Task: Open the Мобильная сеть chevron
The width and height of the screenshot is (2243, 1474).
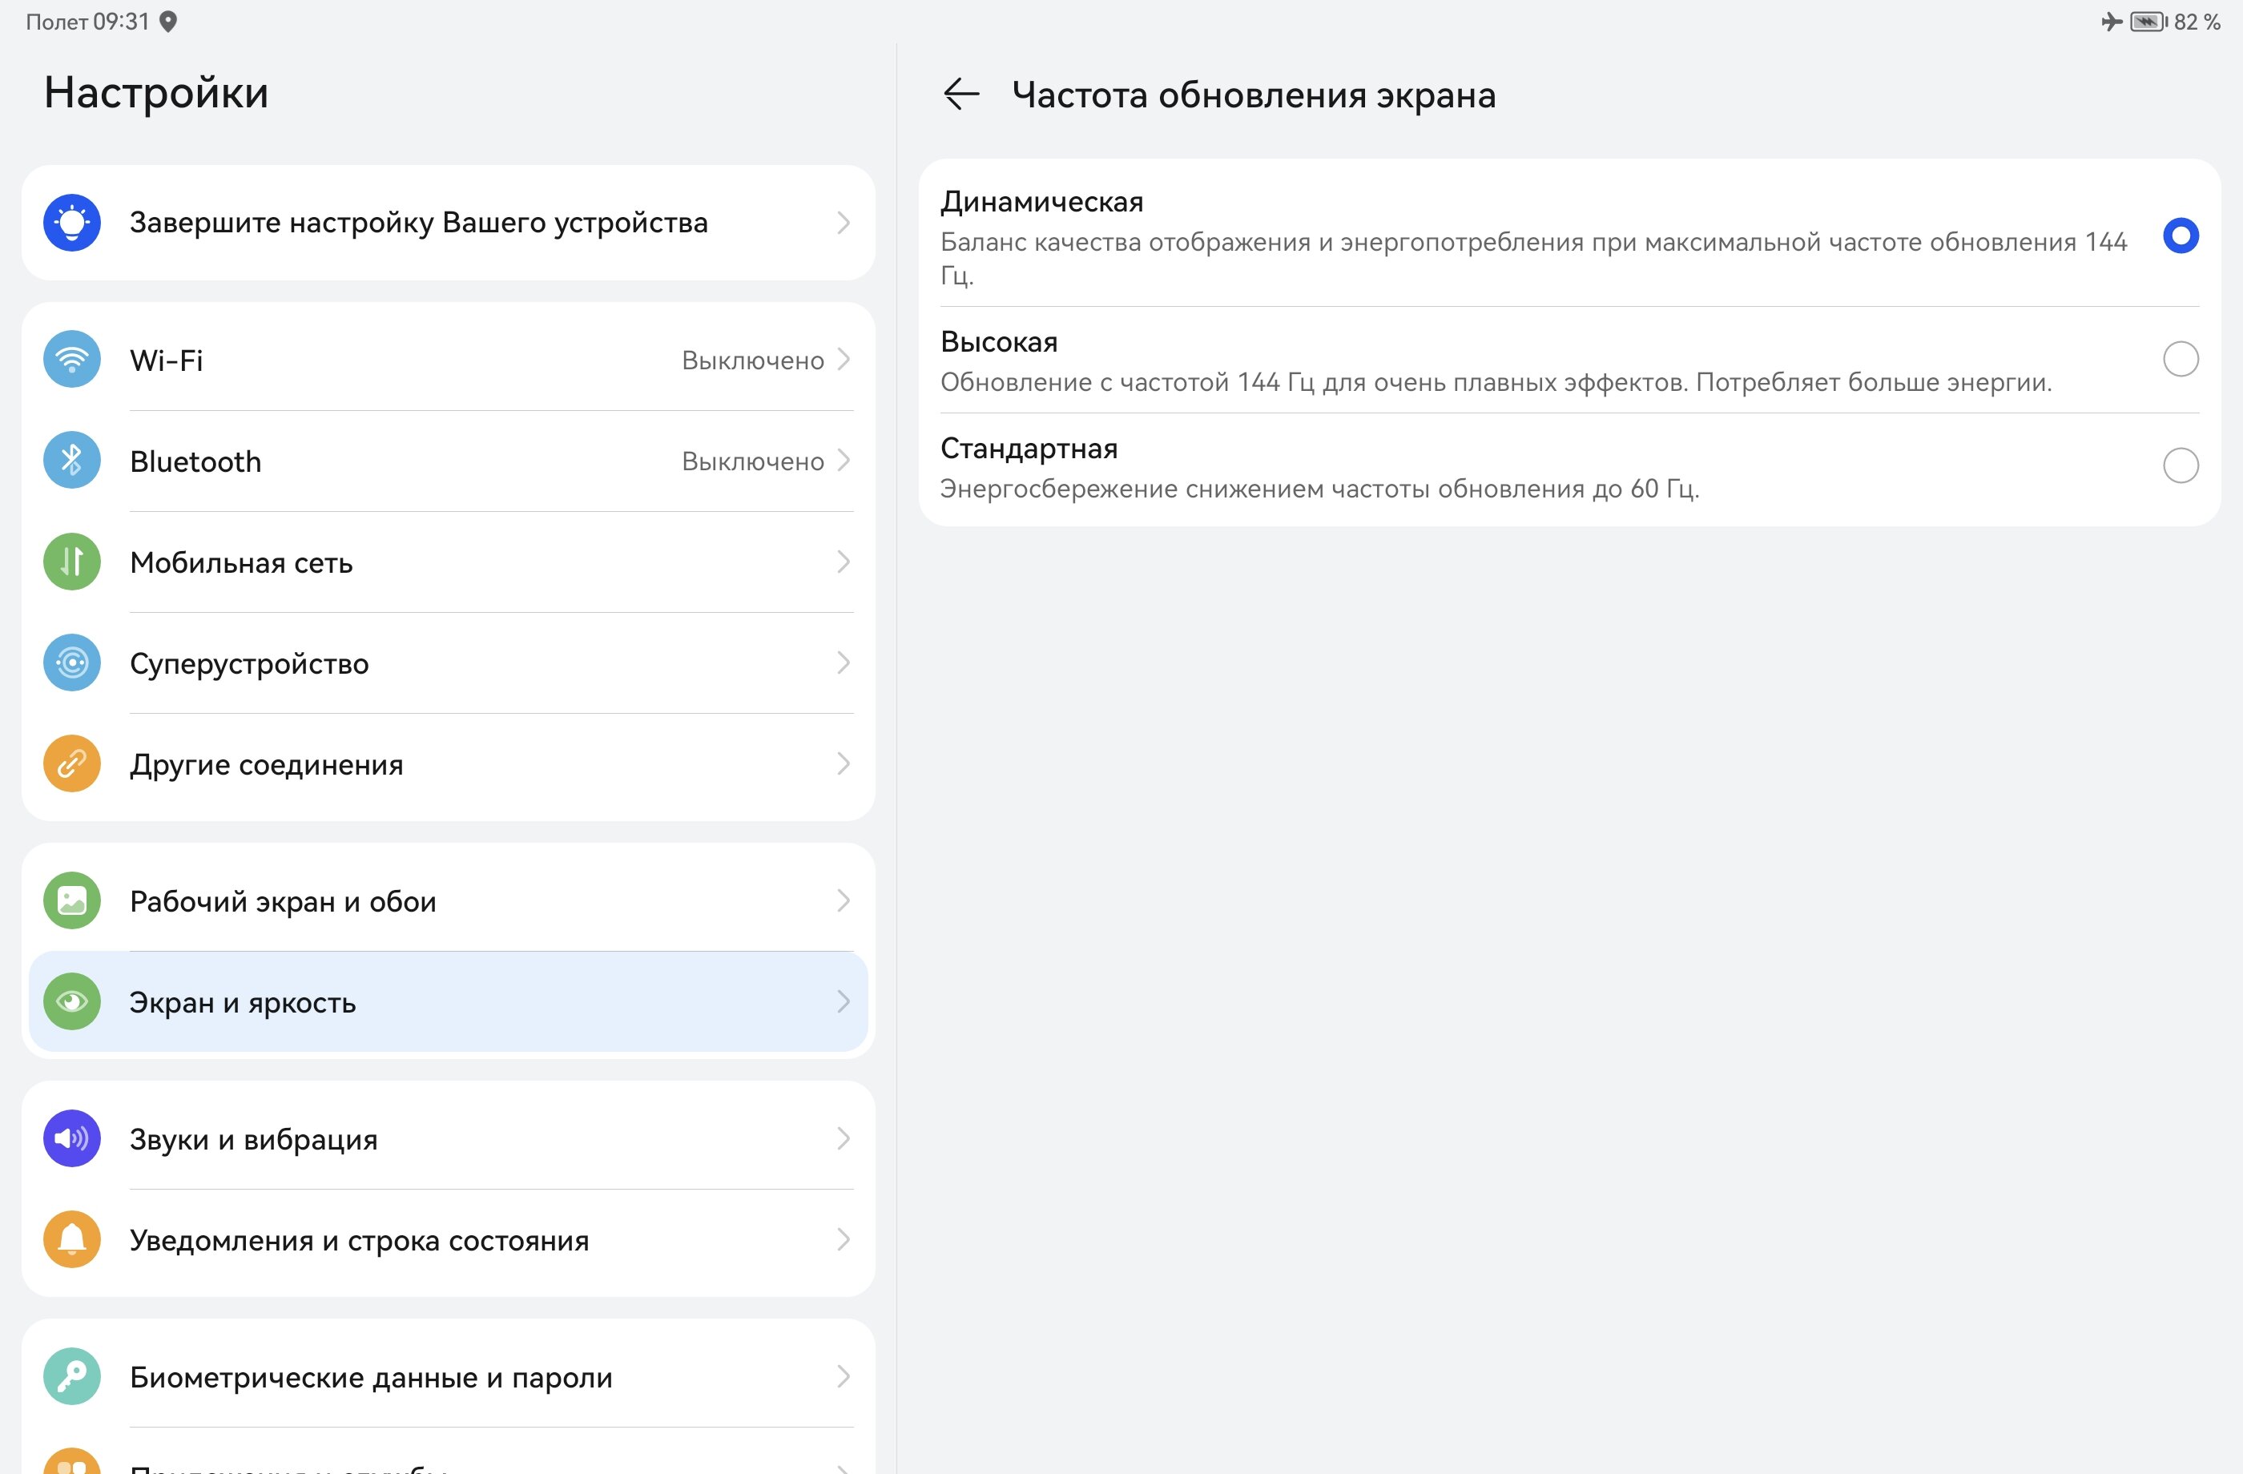Action: 844,562
